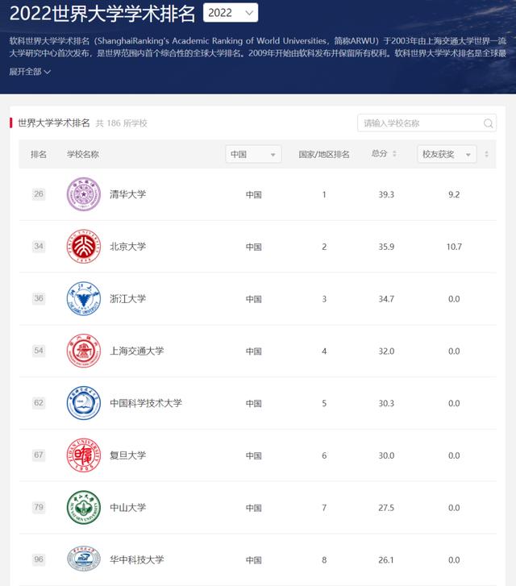Open 中国科学技术大学 school link

(x=146, y=403)
